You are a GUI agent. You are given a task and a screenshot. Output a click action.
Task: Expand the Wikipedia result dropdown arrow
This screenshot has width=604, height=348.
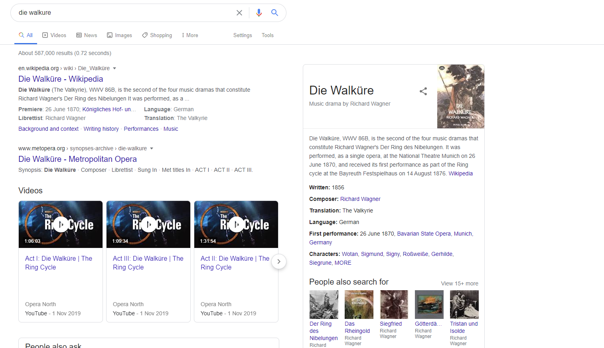[114, 69]
